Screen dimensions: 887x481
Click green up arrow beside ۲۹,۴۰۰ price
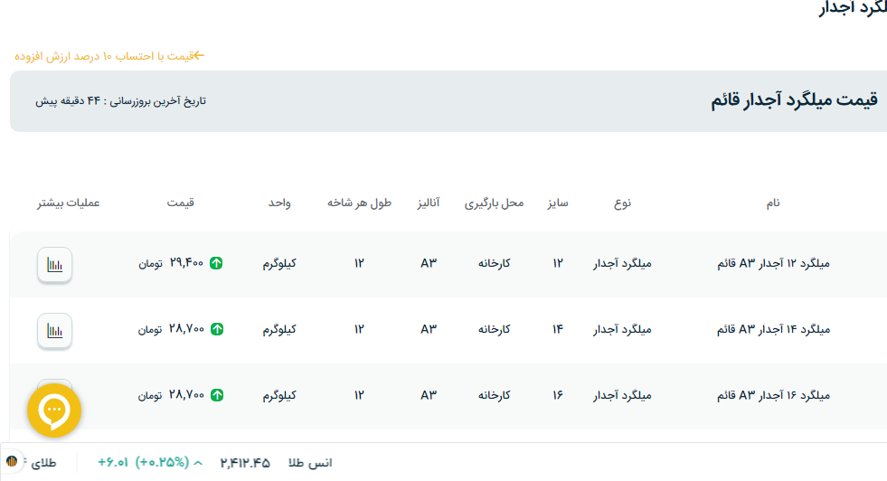pos(216,264)
